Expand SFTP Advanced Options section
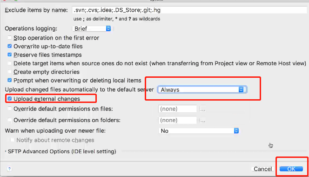The image size is (309, 177). click(6, 151)
